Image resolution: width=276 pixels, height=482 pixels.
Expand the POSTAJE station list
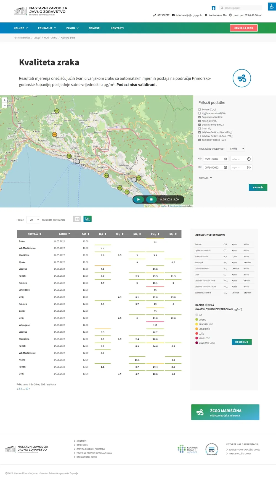coord(205,178)
